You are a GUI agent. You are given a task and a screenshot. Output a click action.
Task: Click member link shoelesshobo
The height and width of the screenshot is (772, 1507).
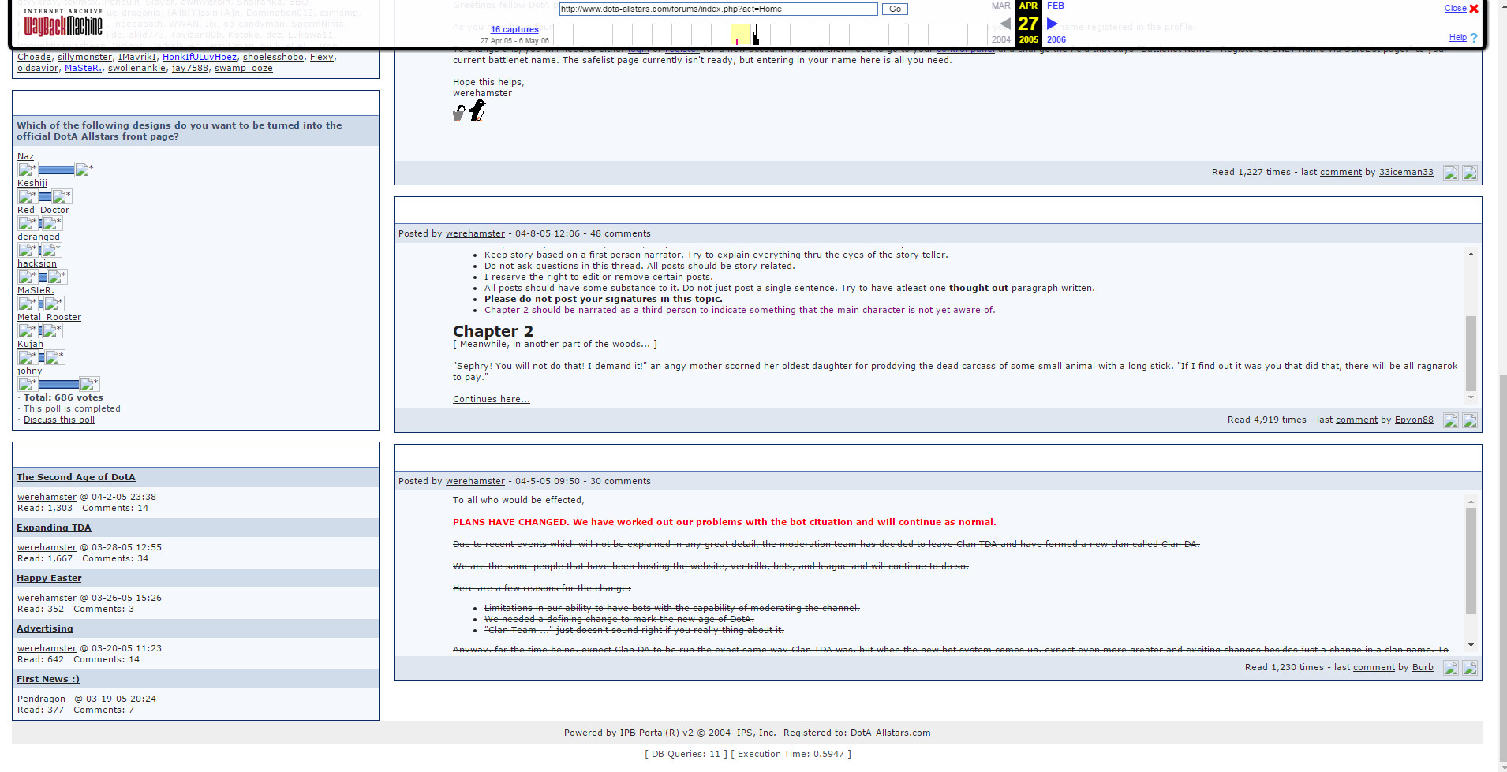tap(273, 57)
